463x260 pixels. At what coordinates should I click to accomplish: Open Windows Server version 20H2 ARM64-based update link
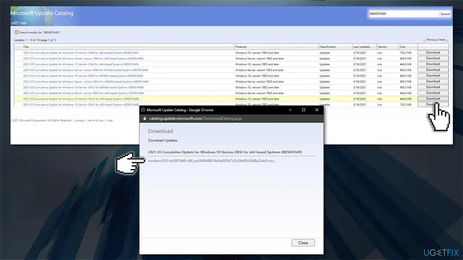point(86,81)
